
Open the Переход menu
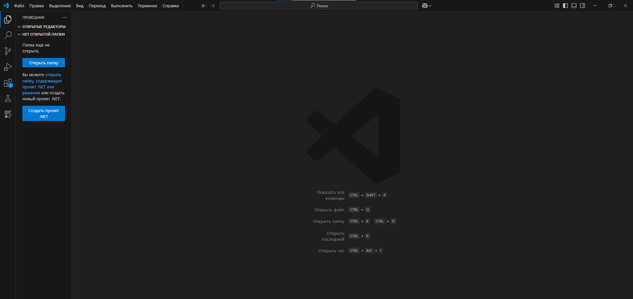click(x=97, y=6)
